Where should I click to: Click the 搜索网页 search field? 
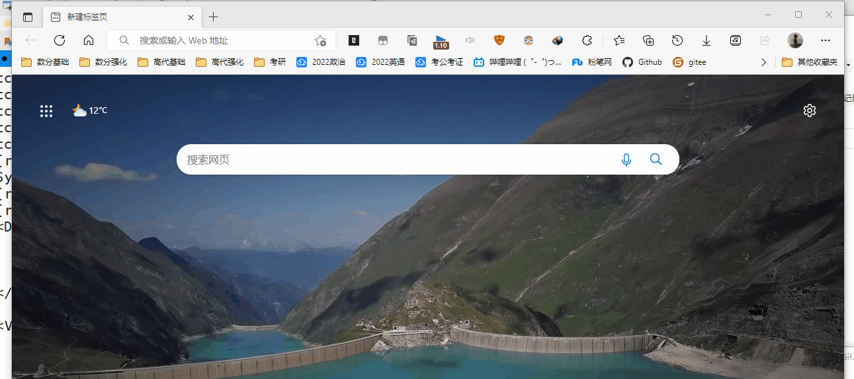(x=397, y=159)
